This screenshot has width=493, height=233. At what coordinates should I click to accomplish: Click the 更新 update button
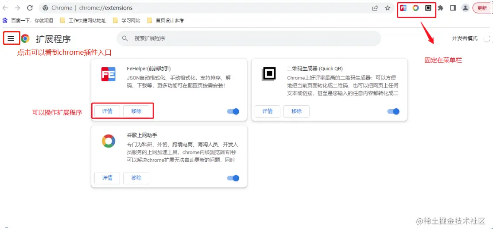[x=483, y=8]
